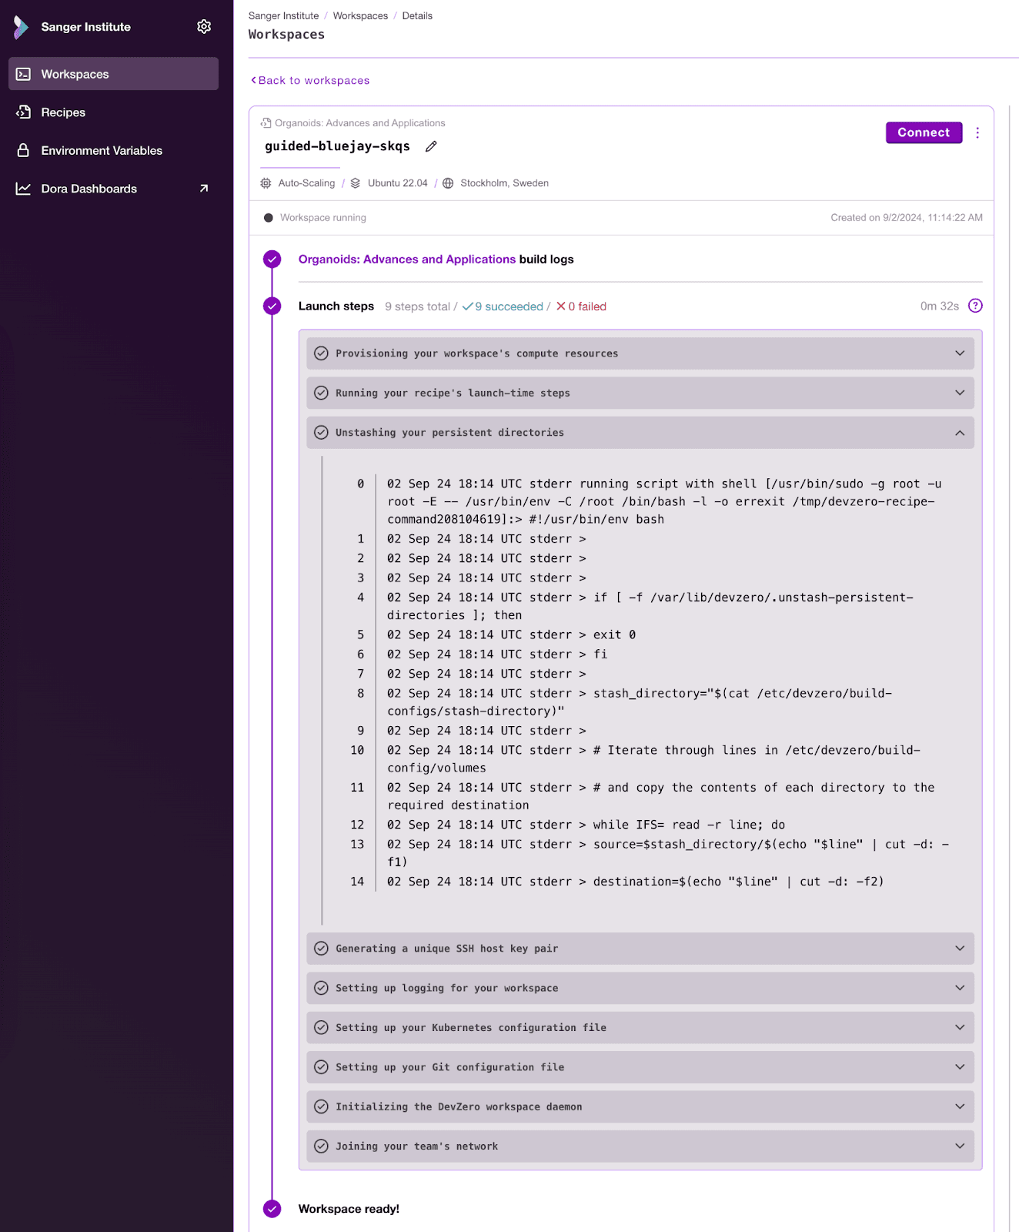The height and width of the screenshot is (1232, 1019).
Task: Click the build logs purple checkmark circle
Action: click(x=272, y=259)
